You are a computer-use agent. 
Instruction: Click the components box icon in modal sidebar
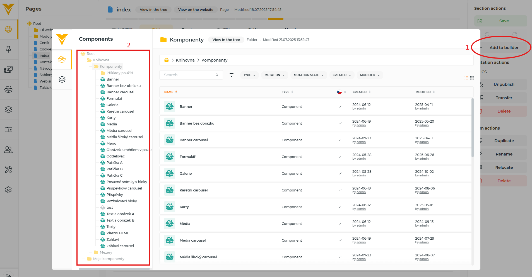pos(62,59)
